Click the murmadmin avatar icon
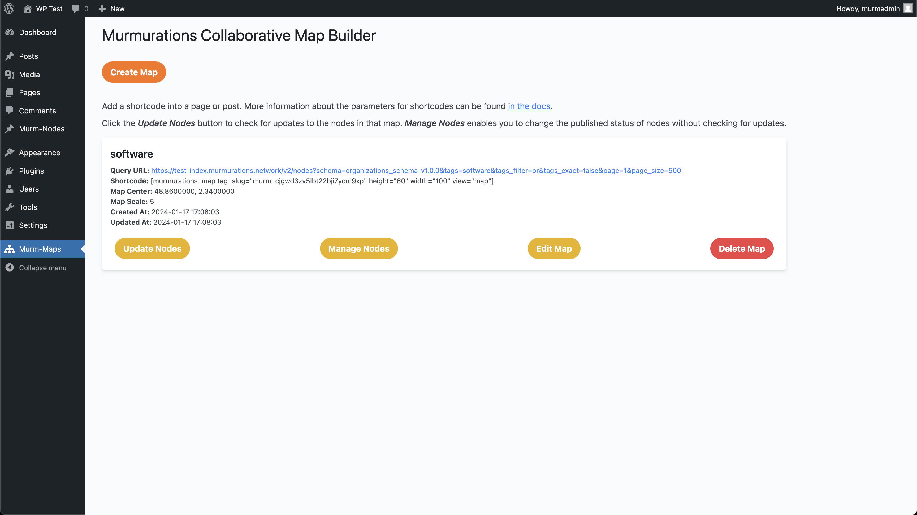This screenshot has width=917, height=515. [908, 8]
